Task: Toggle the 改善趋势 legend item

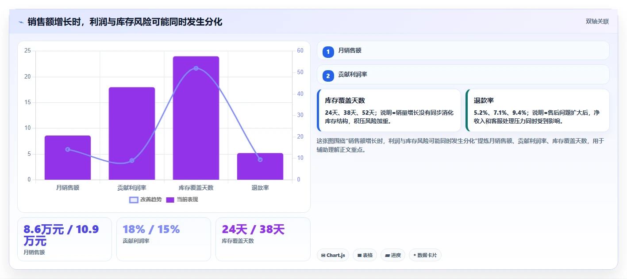Action: [x=146, y=200]
